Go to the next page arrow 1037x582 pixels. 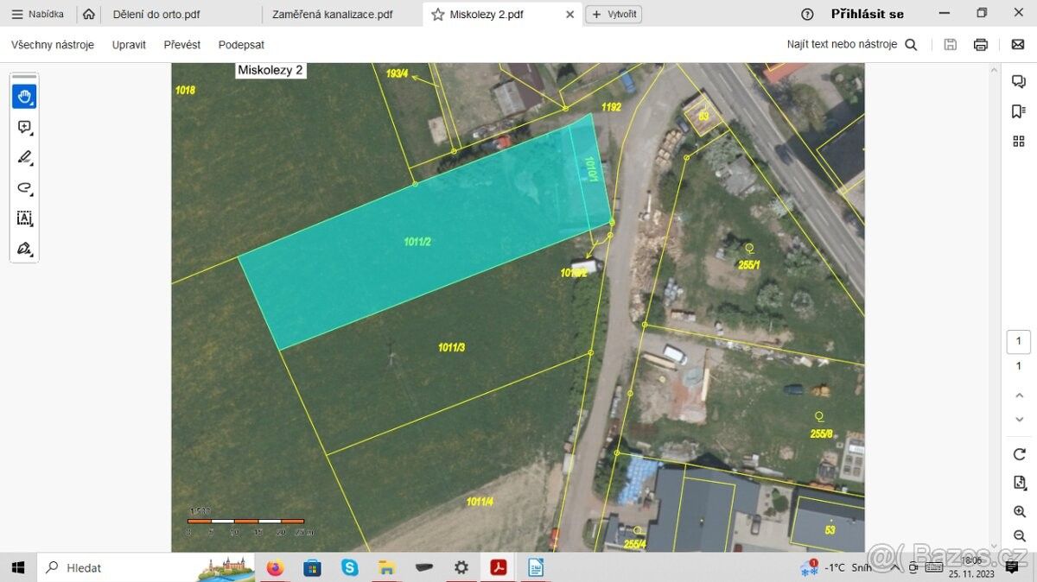1019,419
